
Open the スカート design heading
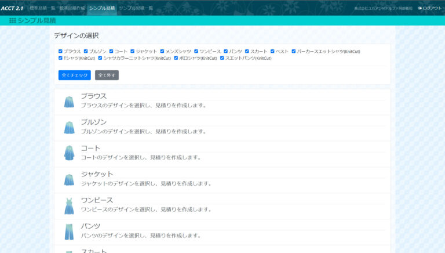point(94,251)
